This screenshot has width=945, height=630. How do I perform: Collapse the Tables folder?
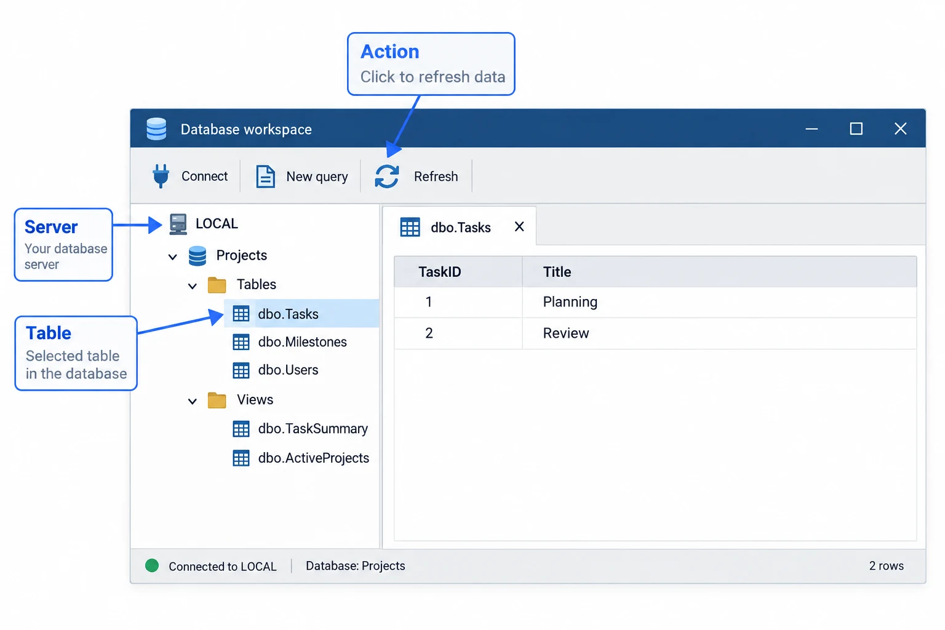click(x=193, y=285)
